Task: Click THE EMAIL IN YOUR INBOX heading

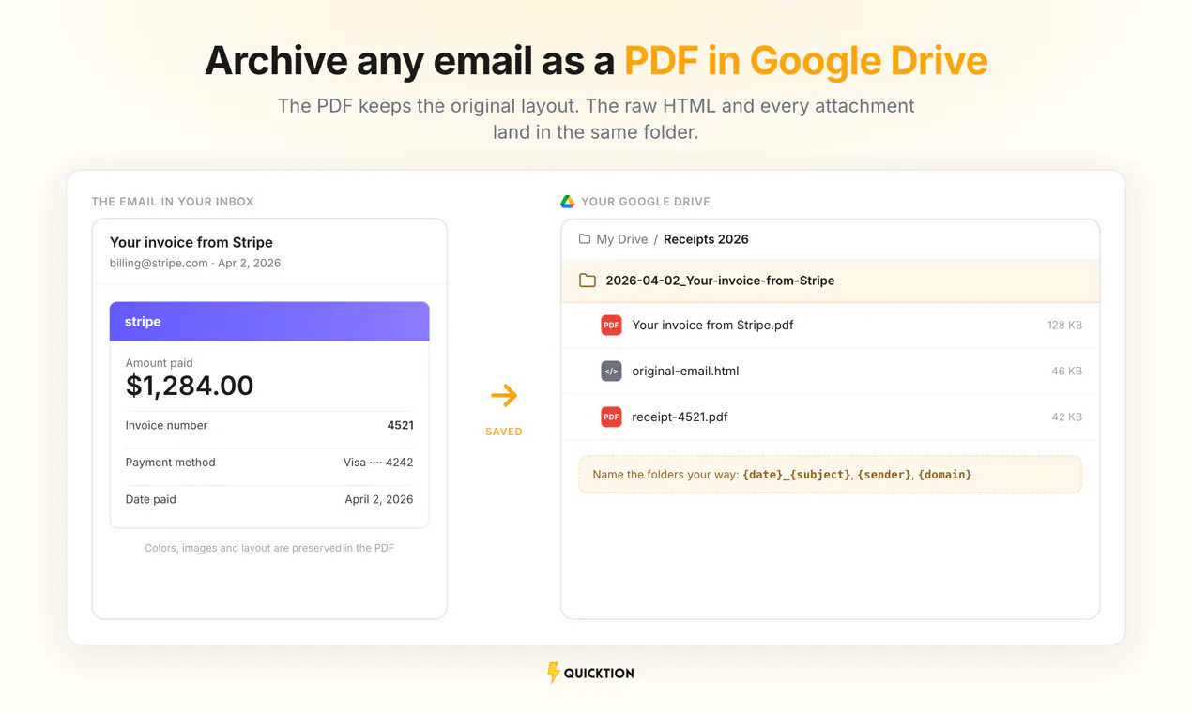Action: 173,202
